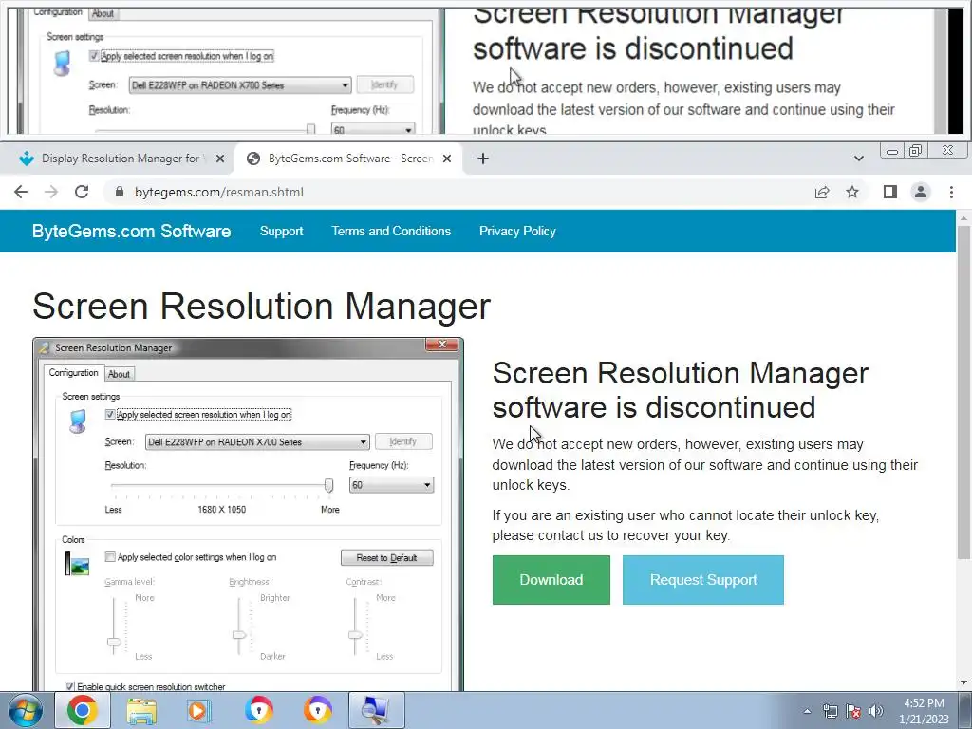Screen dimensions: 972x729
Task: Reload the bytegems.com page
Action: click(82, 192)
